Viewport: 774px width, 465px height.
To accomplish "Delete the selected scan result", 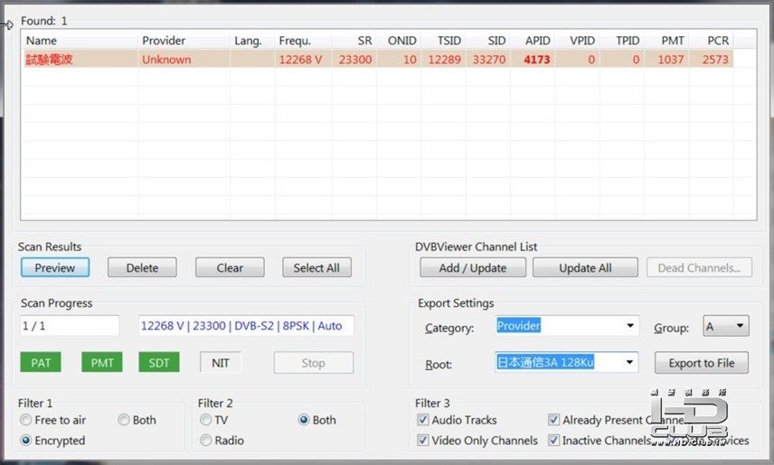I will [142, 268].
